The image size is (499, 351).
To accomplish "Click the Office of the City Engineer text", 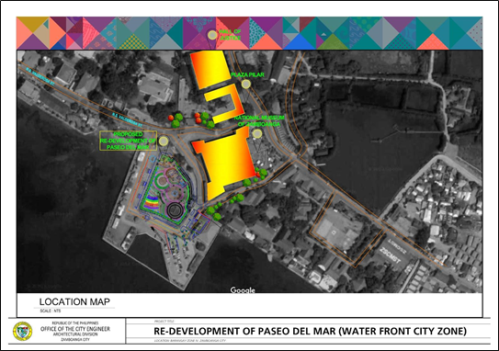I will (x=75, y=329).
